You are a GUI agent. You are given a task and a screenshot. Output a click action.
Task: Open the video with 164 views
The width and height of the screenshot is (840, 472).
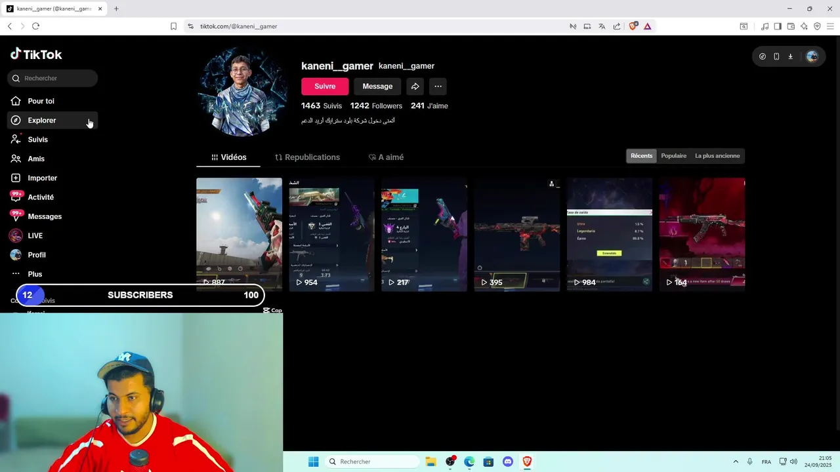(702, 235)
